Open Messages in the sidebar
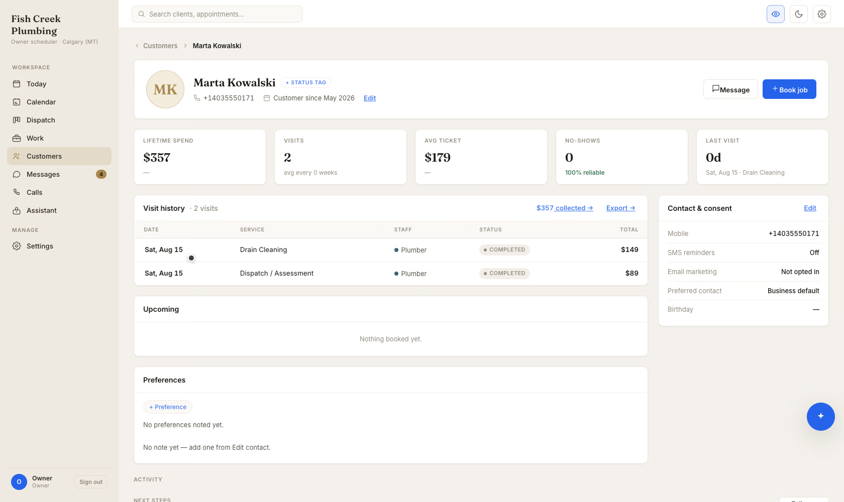The width and height of the screenshot is (844, 502). [x=59, y=174]
